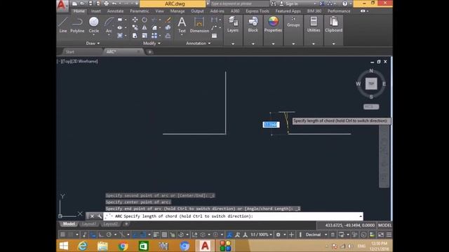This screenshot has height=252, width=449.
Task: Switch to the Annotate ribbon tab
Action: tap(115, 11)
